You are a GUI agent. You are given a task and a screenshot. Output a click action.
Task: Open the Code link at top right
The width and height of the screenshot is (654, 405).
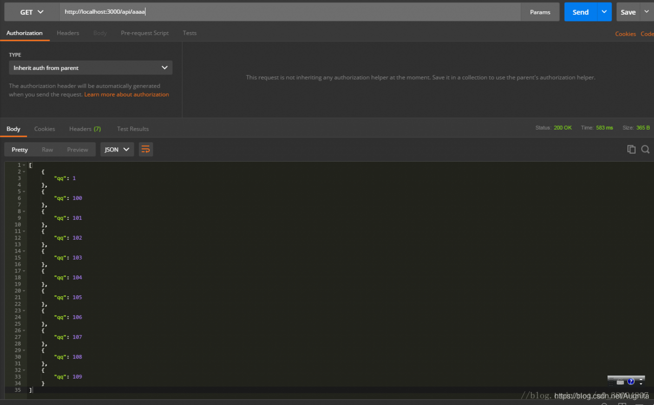[647, 34]
